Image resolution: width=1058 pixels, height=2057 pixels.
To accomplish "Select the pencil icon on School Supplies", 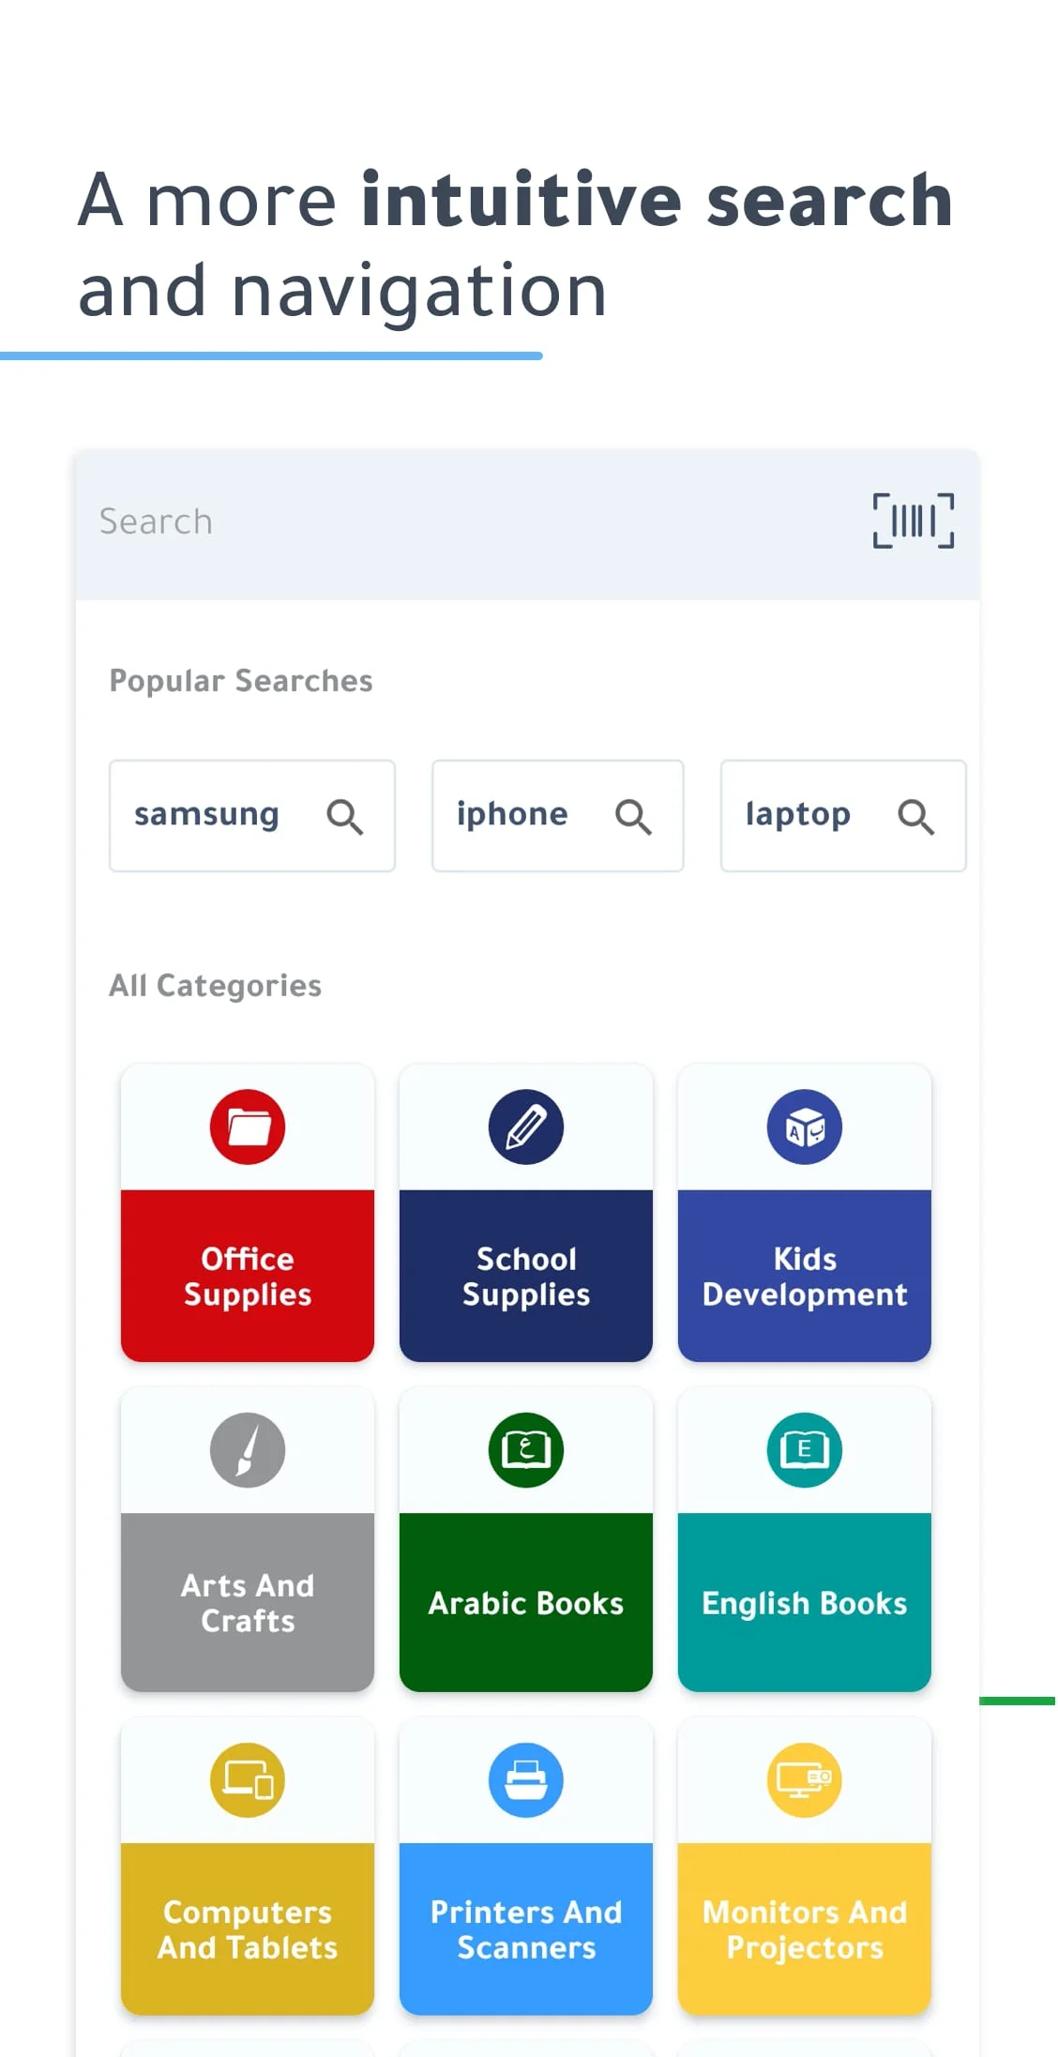I will point(525,1127).
